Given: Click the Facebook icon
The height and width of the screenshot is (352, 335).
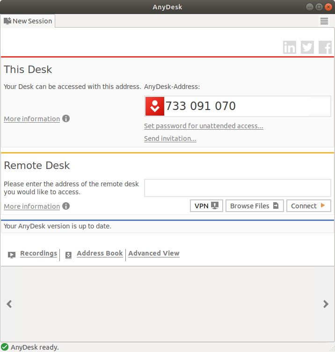Looking at the screenshot, I should pyautogui.click(x=325, y=47).
